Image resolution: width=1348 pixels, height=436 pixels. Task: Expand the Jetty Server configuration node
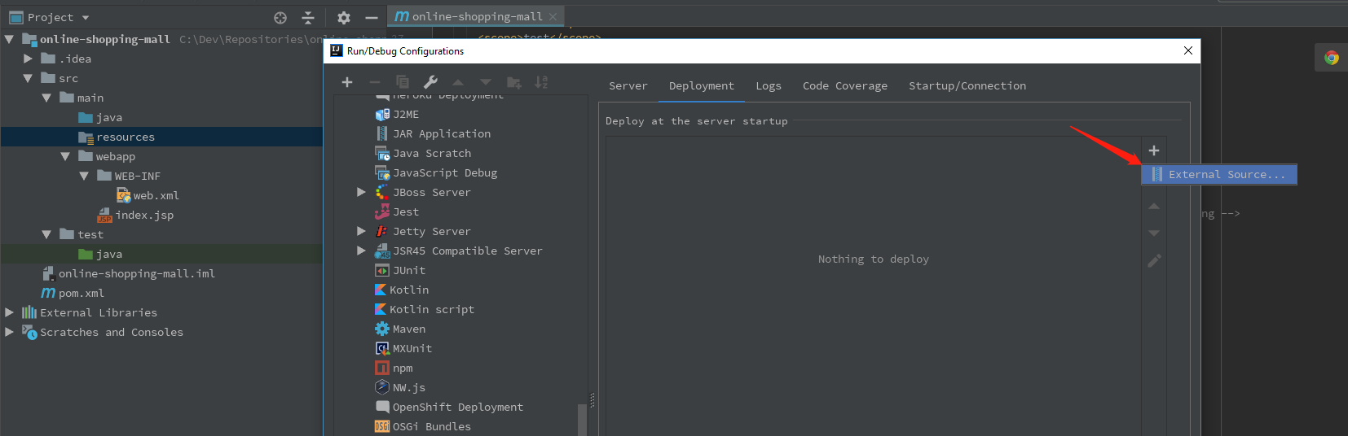pos(361,232)
